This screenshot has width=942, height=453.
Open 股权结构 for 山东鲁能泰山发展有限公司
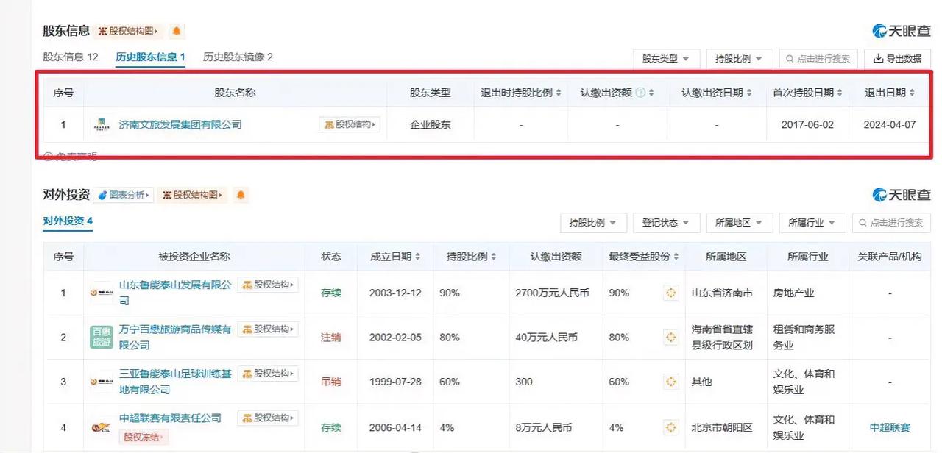click(268, 285)
